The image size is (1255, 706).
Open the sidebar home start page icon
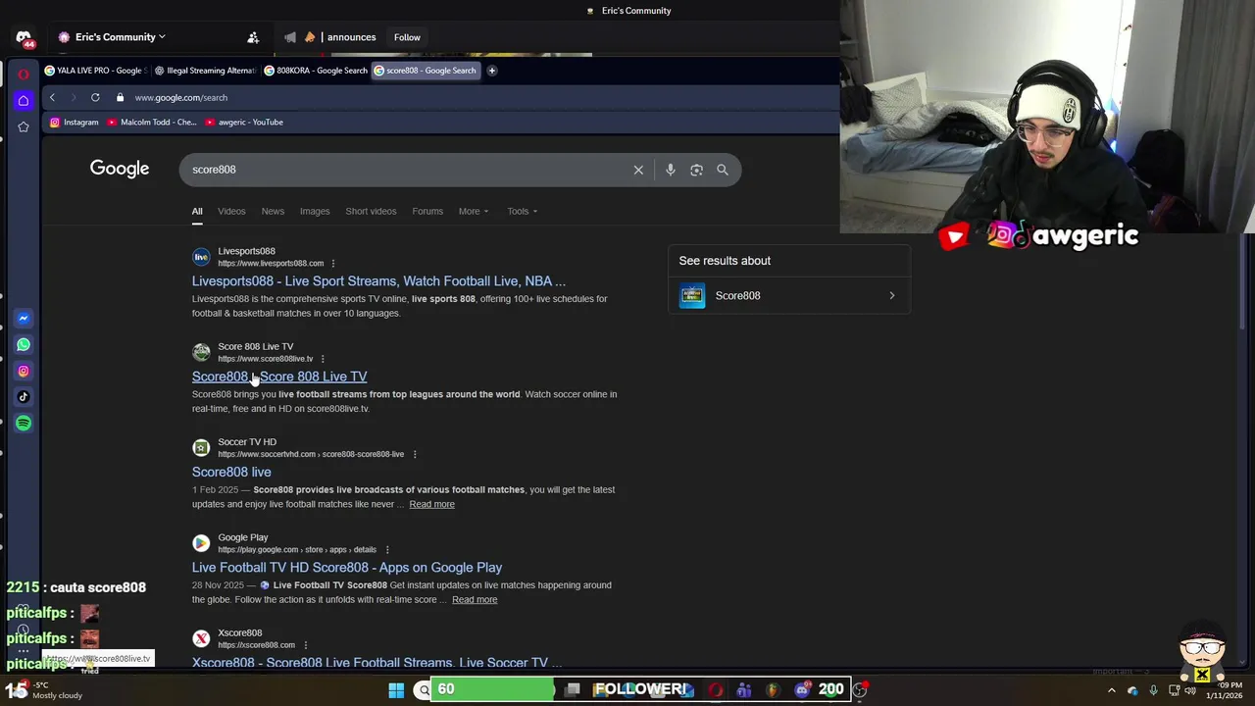(x=24, y=100)
